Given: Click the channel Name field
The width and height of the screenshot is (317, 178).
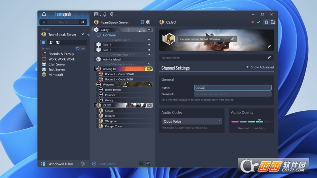Looking at the screenshot, I should [x=233, y=87].
